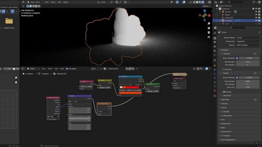Expand the Light Paths panel
Image resolution: width=262 pixels, height=147 pixels.
[225, 100]
